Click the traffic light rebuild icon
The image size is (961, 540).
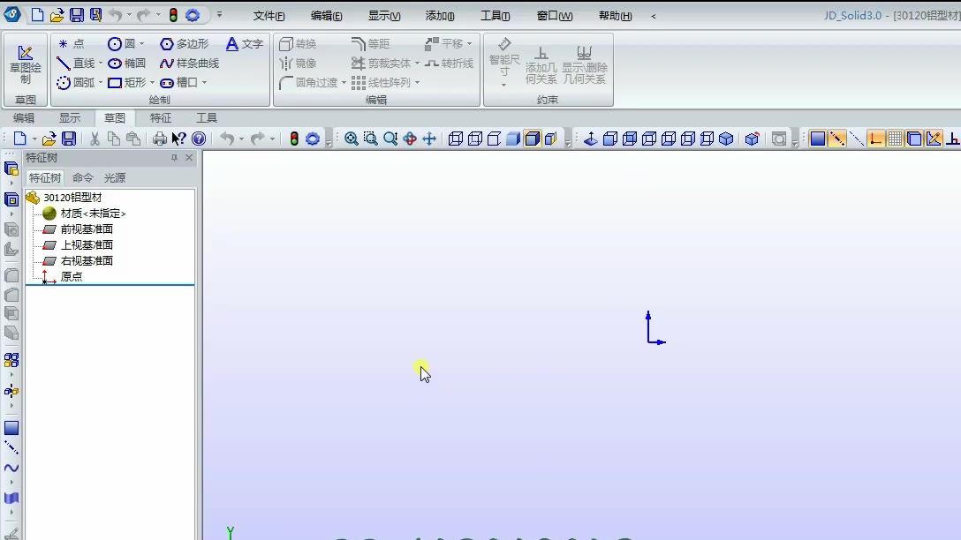(x=294, y=139)
